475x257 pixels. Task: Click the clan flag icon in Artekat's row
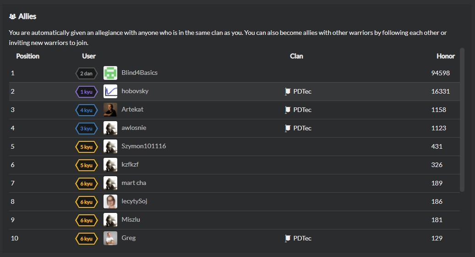(x=288, y=110)
